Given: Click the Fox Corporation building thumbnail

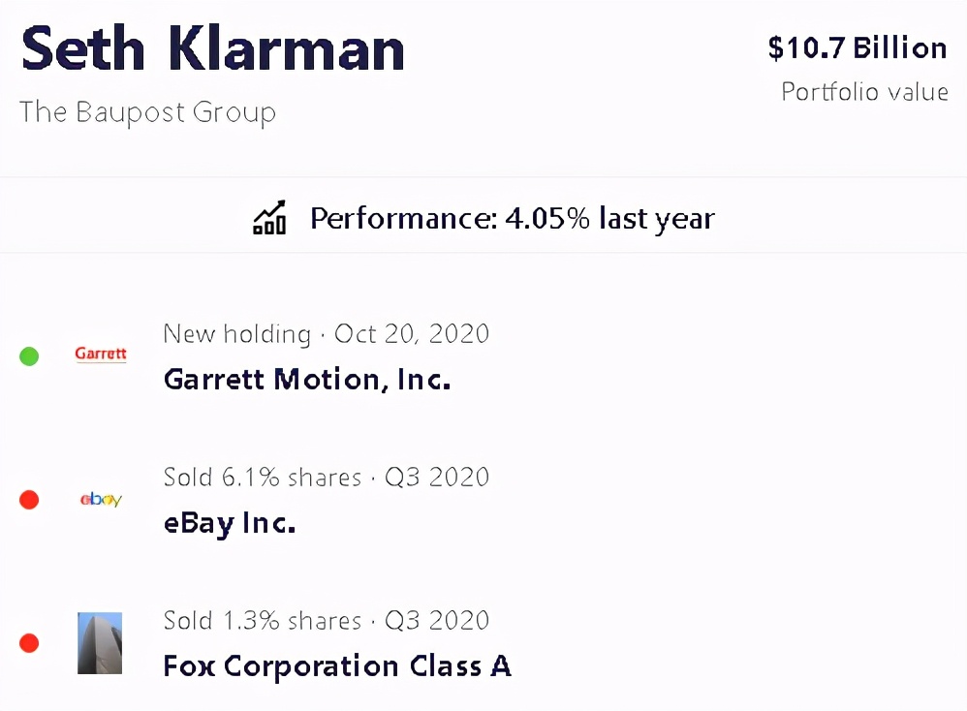Looking at the screenshot, I should tap(100, 643).
